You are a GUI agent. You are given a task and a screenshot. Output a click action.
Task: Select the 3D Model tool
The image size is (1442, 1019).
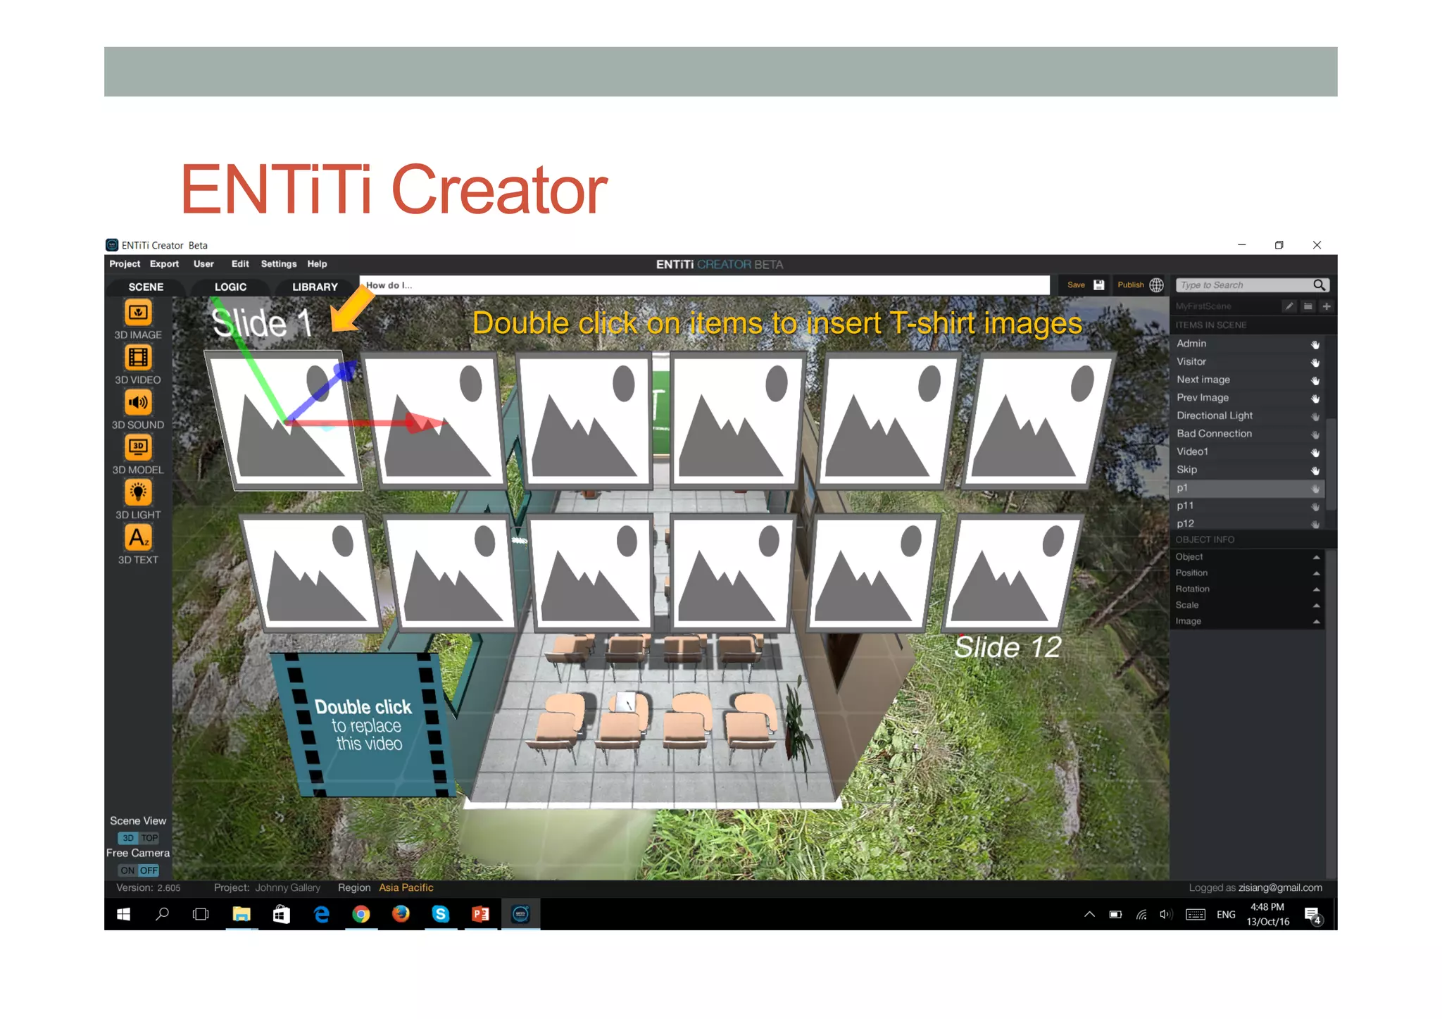coord(138,448)
